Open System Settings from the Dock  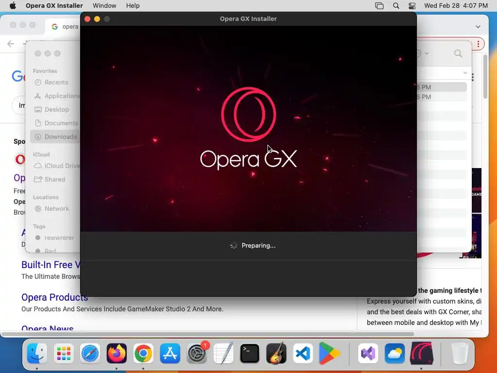[x=197, y=354]
